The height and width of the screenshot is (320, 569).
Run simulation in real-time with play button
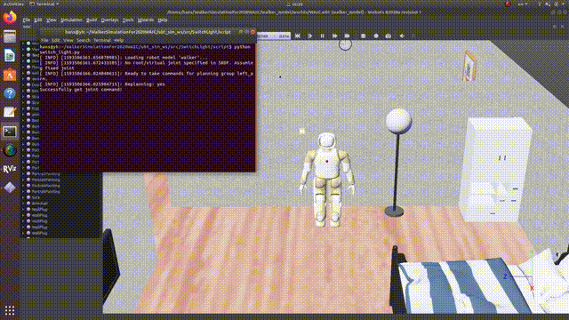(310, 36)
